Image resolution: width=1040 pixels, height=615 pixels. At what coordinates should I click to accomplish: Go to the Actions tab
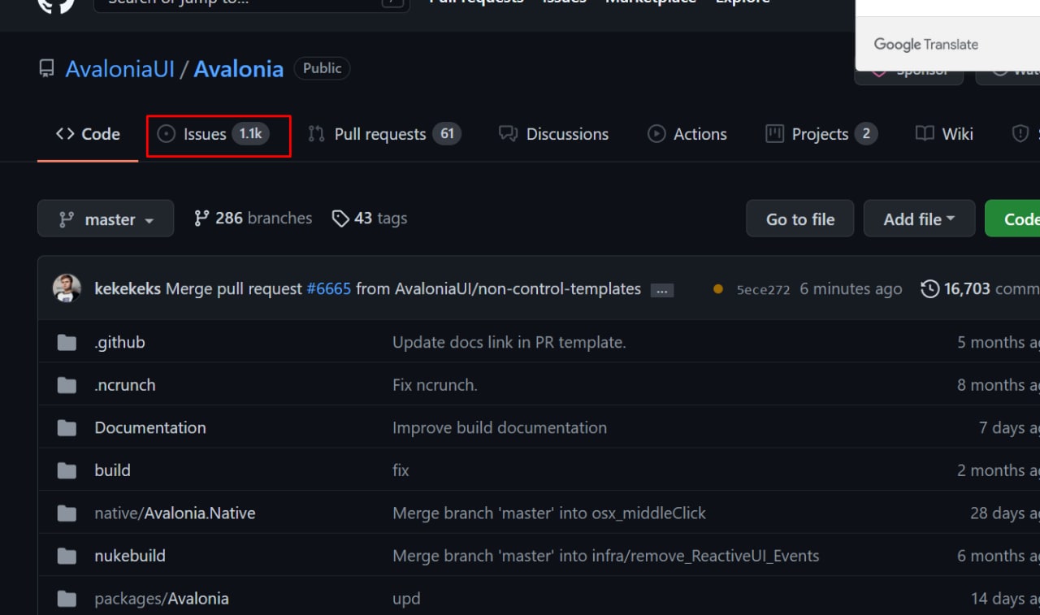coord(687,134)
